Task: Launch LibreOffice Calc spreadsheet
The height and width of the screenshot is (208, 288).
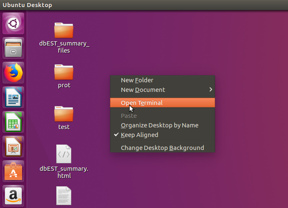Action: [x=14, y=122]
